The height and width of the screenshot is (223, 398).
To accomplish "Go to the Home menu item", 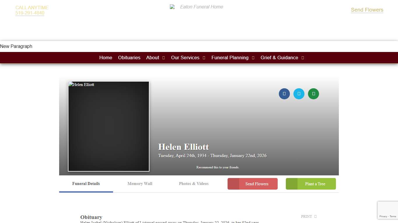I will [105, 57].
